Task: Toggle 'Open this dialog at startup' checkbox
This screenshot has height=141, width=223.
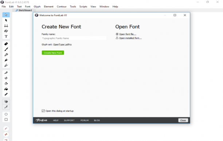Action: [43, 111]
